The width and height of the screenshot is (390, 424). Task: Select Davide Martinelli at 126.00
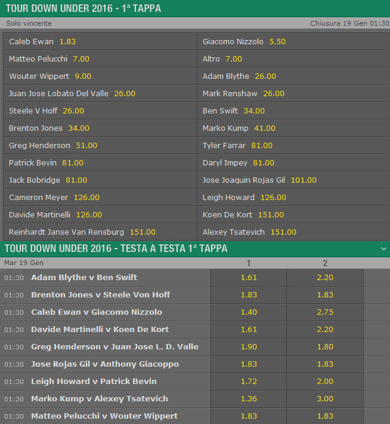point(100,214)
